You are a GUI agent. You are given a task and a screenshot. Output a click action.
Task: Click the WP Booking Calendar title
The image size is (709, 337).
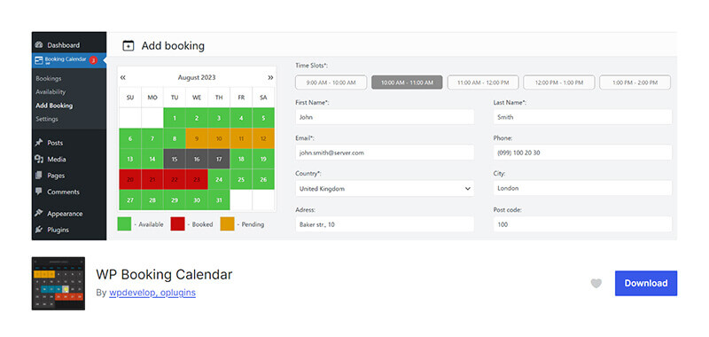click(x=164, y=274)
